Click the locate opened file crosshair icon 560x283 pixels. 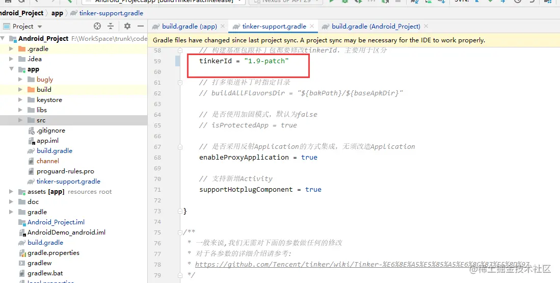pyautogui.click(x=97, y=26)
